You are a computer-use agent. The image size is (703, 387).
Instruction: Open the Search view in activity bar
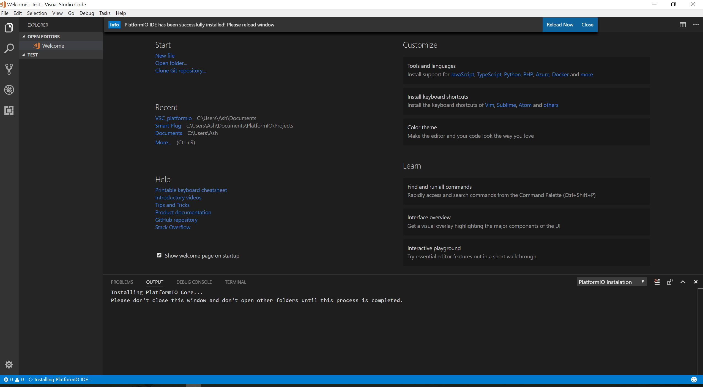(x=9, y=48)
